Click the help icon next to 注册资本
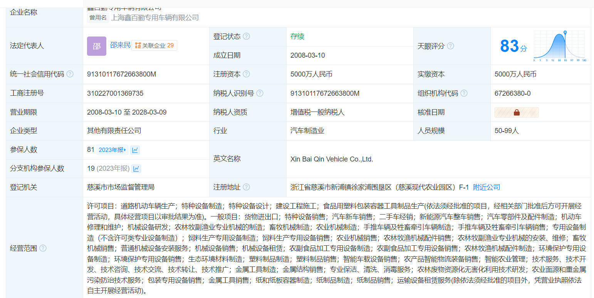Viewport: 594px width, 298px height. point(246,74)
